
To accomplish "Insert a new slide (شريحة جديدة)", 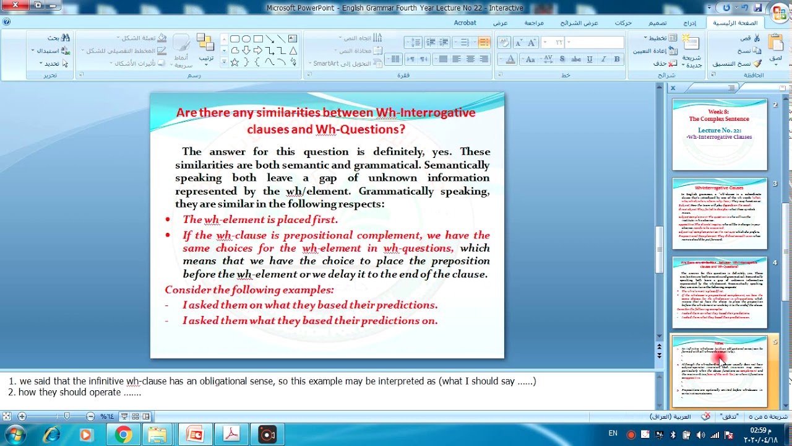I will coord(692,51).
